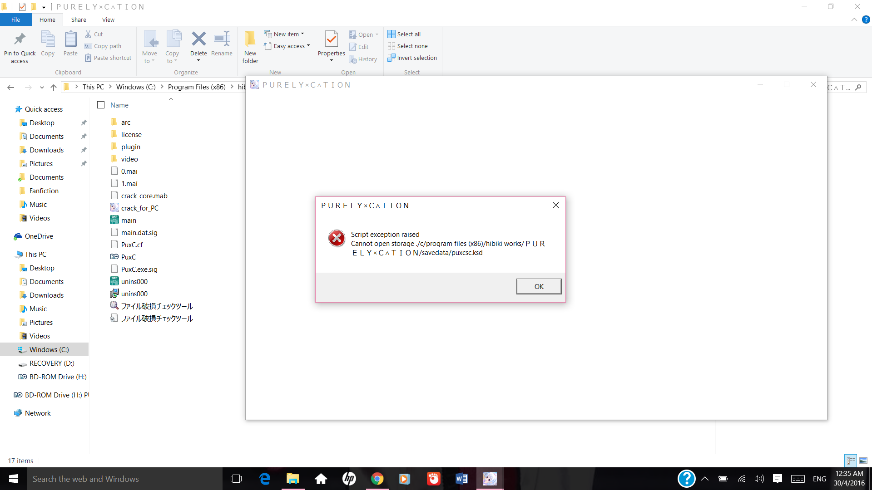Pin to Quick access ribbon icon
The image size is (872, 490).
pos(20,48)
